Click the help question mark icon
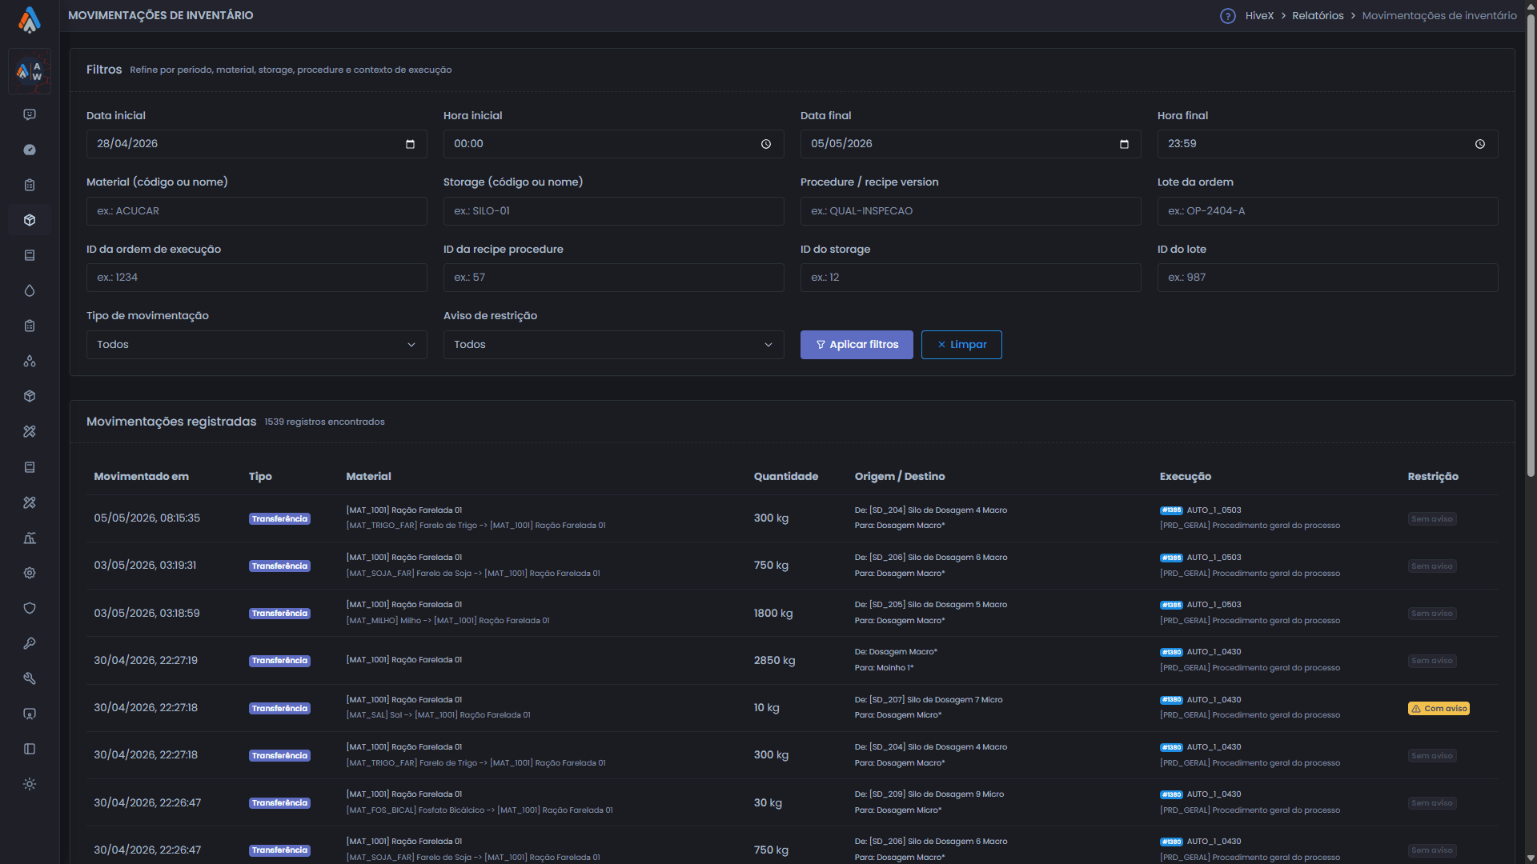 click(1227, 16)
